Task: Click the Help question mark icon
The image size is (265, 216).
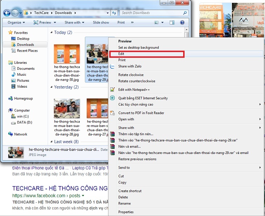Action: tap(182, 22)
